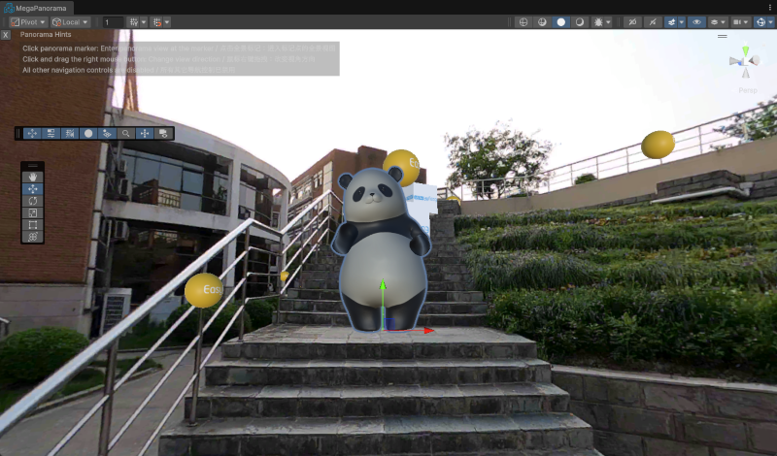Screen dimensions: 777x456
Task: Toggle the center-split arrows icon in overlay toolbar
Action: tap(145, 133)
